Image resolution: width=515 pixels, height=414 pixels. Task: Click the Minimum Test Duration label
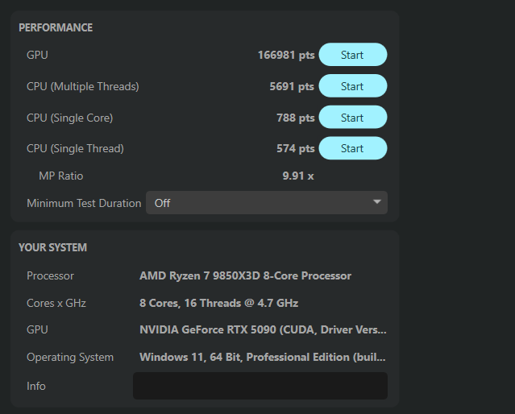point(84,203)
